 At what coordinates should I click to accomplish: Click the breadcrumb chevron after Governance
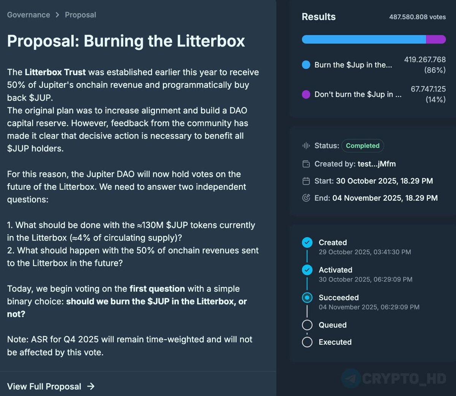[57, 15]
